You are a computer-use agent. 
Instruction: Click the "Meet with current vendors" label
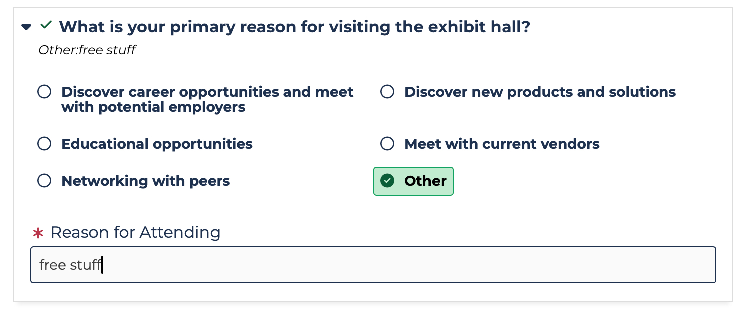pyautogui.click(x=502, y=144)
